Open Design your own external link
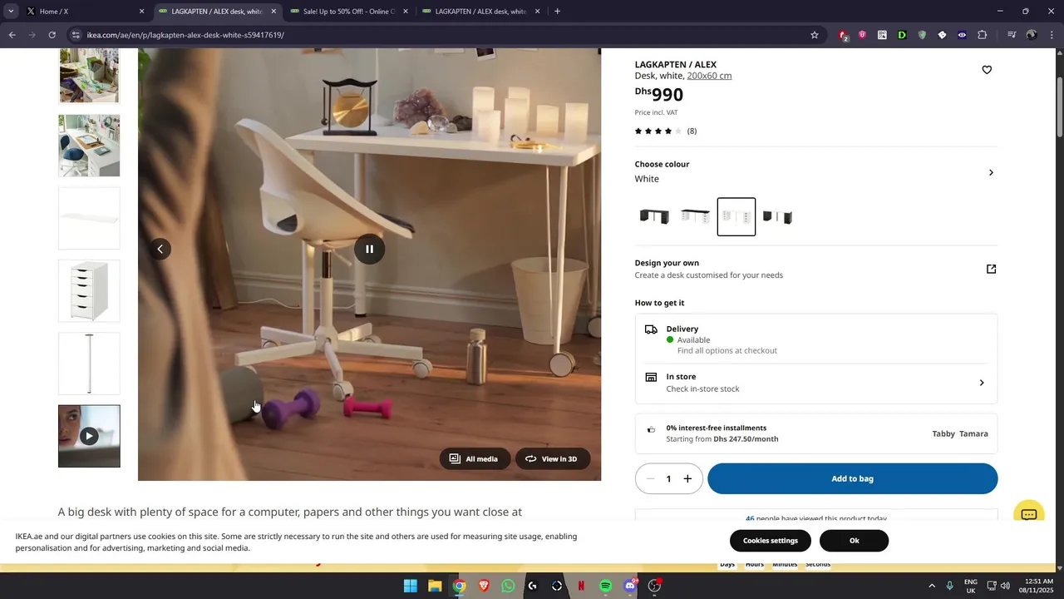Screen dimensions: 1064x599 click(991, 269)
